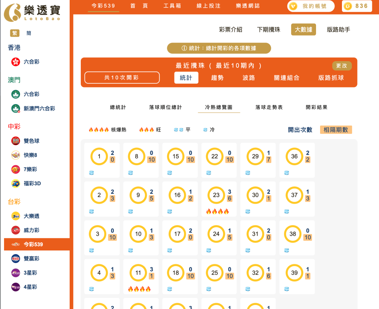Click the 更改 button

[342, 66]
